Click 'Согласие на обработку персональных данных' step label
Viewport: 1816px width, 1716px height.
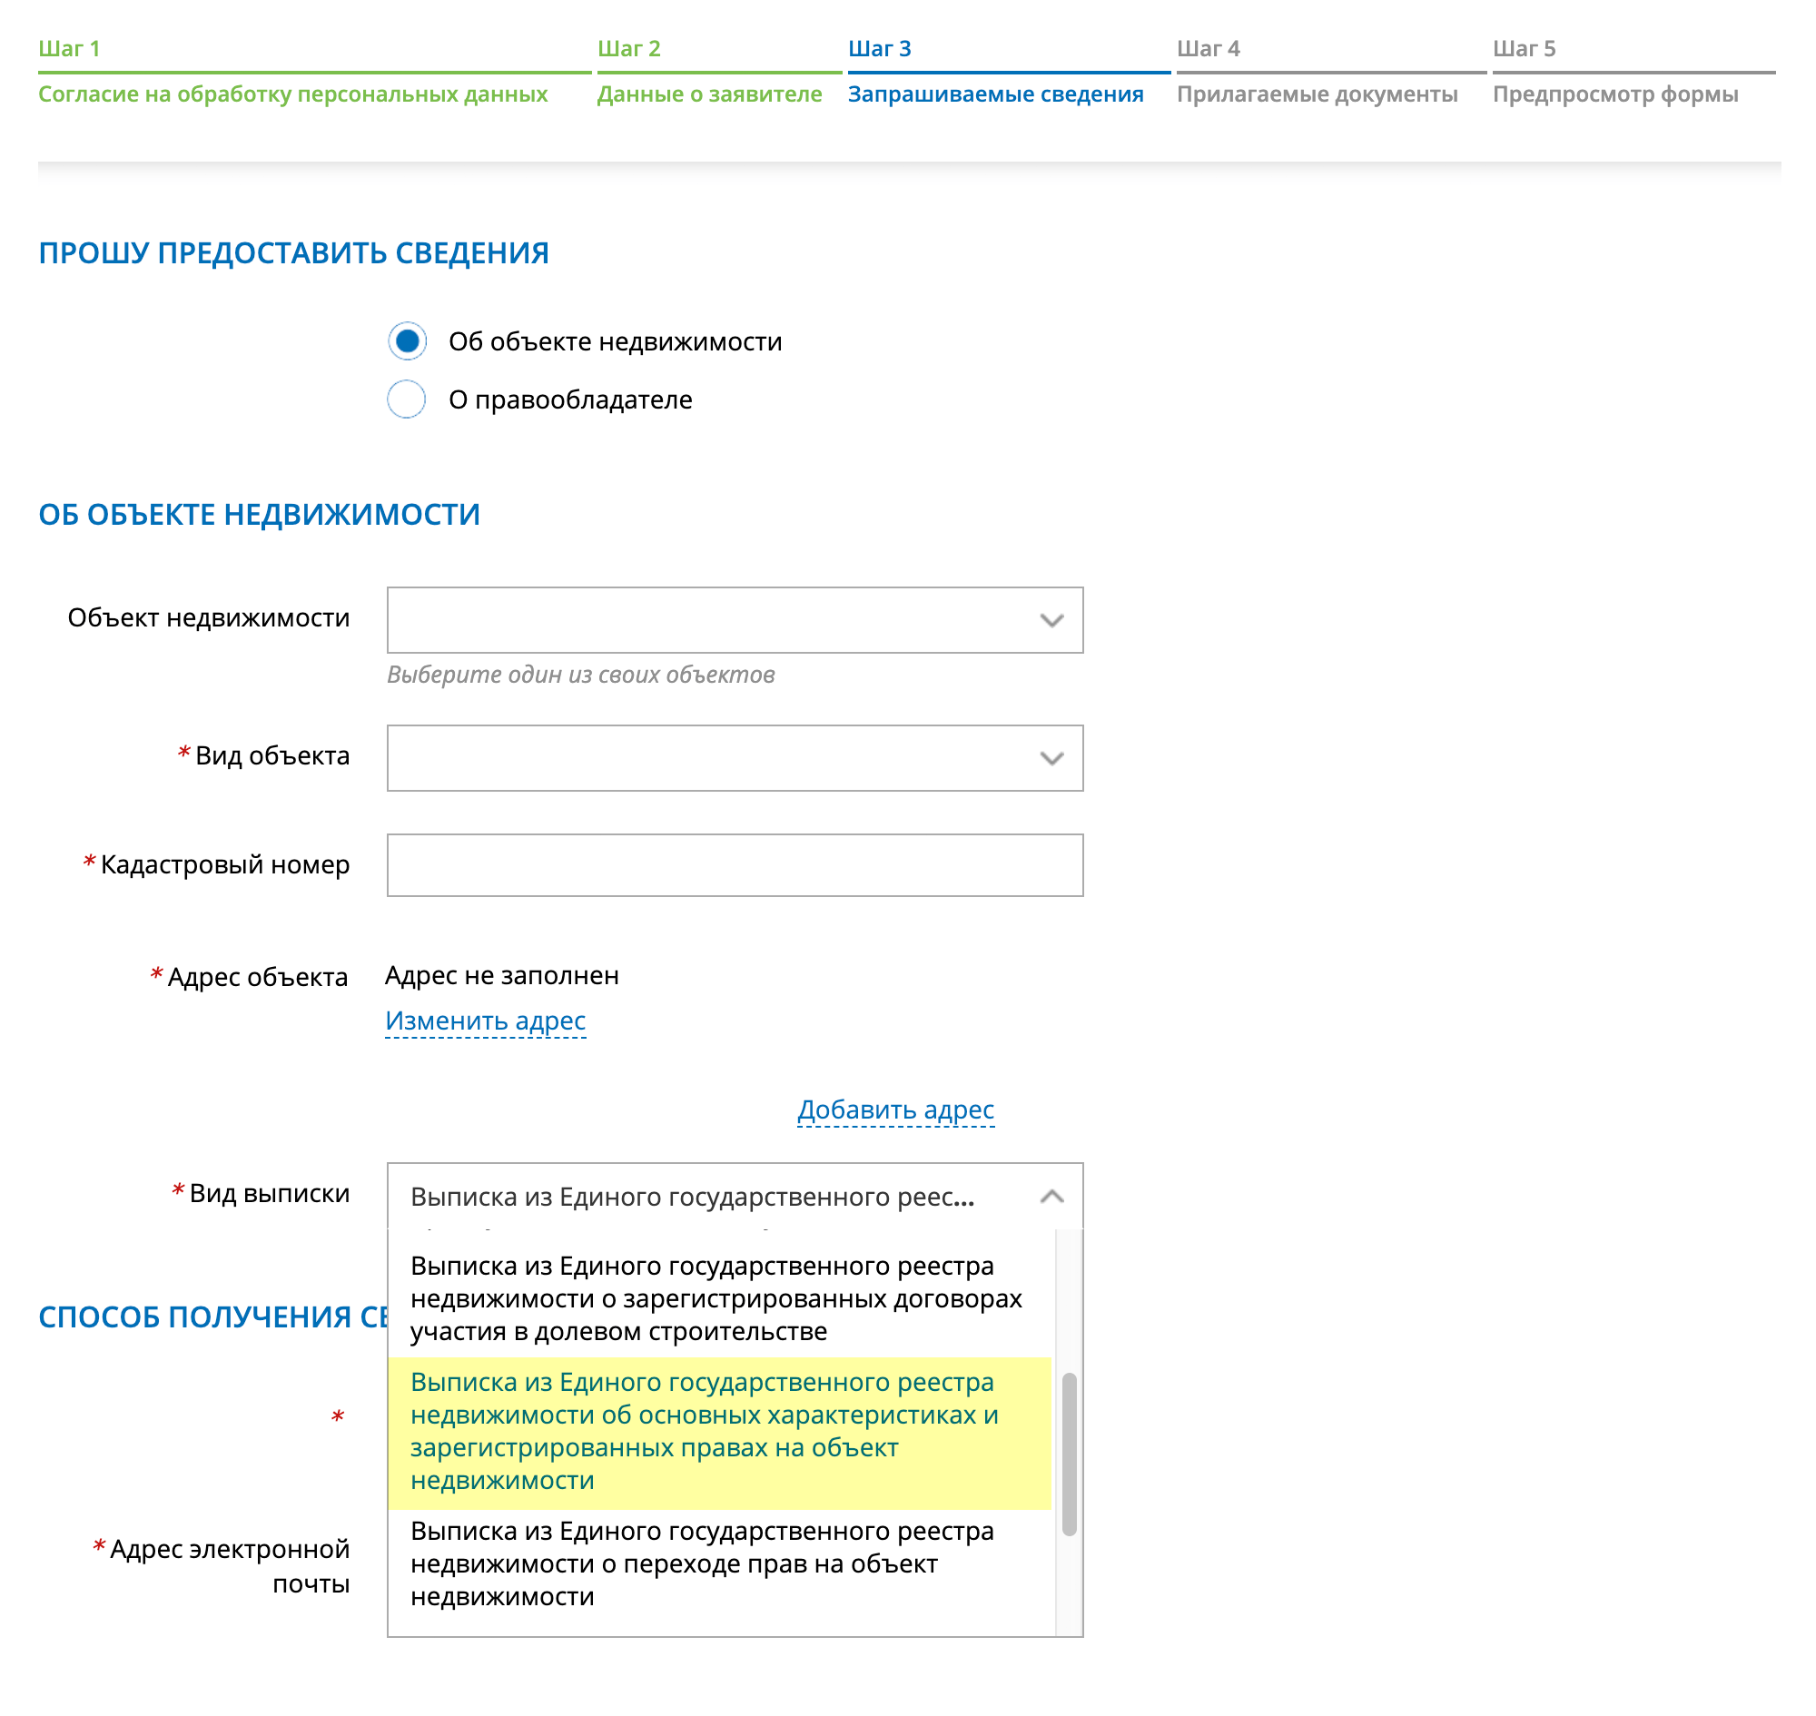[x=292, y=94]
